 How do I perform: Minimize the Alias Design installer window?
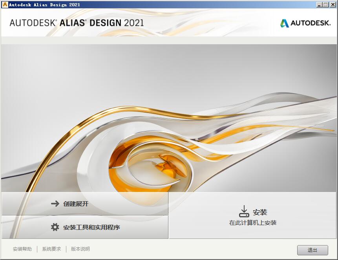pos(320,5)
